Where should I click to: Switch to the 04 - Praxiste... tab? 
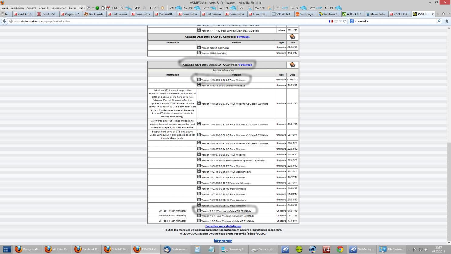pyautogui.click(x=94, y=14)
